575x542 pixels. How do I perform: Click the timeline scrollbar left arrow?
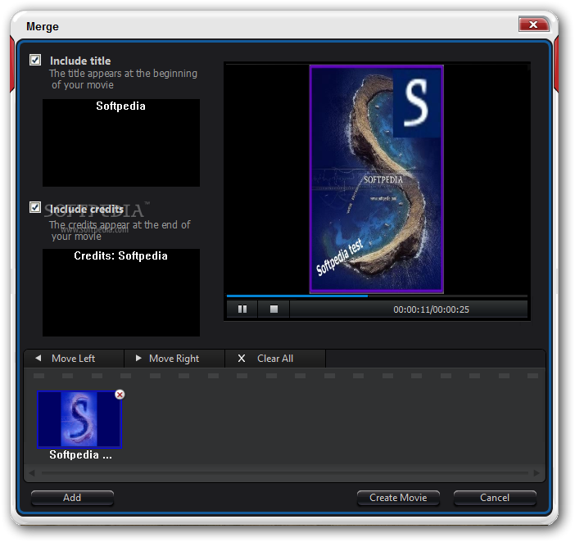point(32,473)
